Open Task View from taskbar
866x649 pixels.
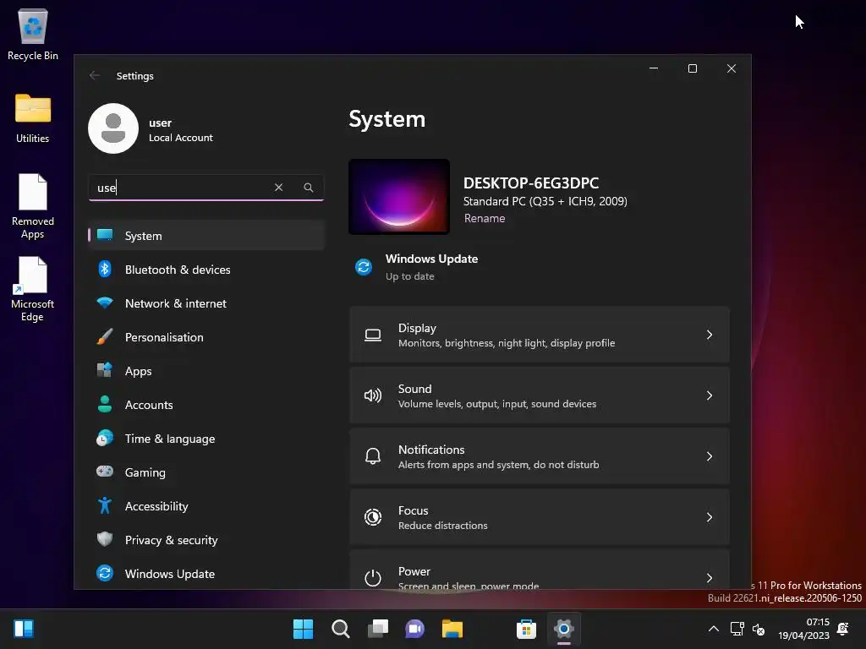[x=378, y=629]
